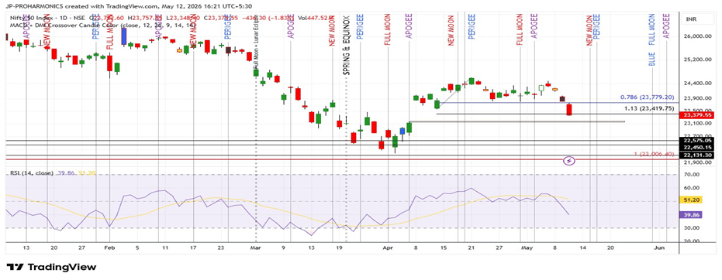Viewport: 722px width, 280px height.
Task: Click the TradingView logo at the bottom left
Action: [51, 267]
